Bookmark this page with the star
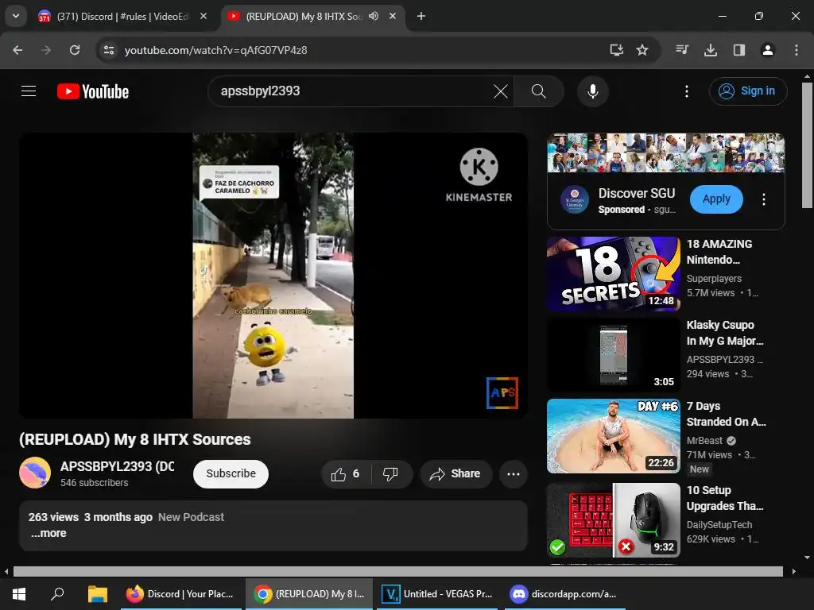This screenshot has width=814, height=610. [x=642, y=50]
